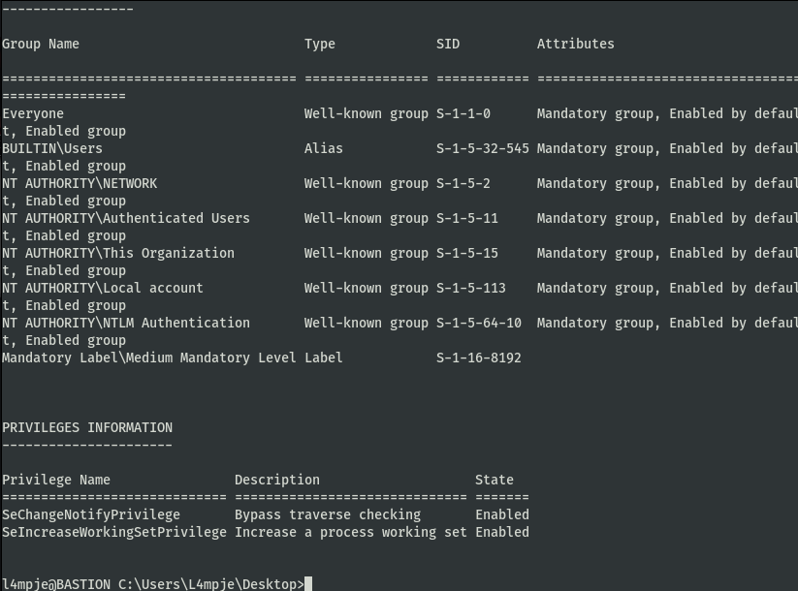Click the Alias type entry

[x=324, y=148]
